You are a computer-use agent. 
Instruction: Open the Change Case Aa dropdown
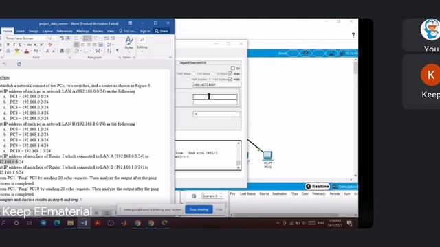point(37,51)
